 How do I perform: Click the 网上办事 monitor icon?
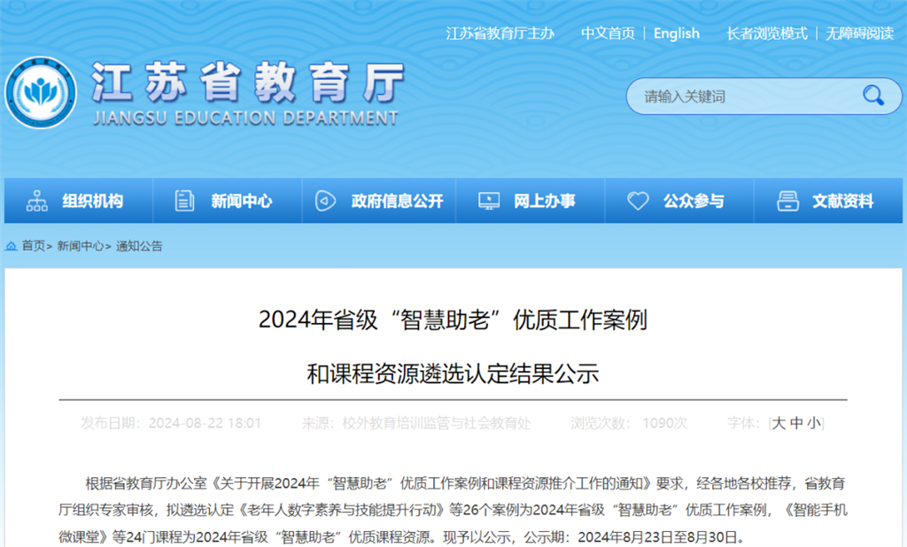point(489,201)
